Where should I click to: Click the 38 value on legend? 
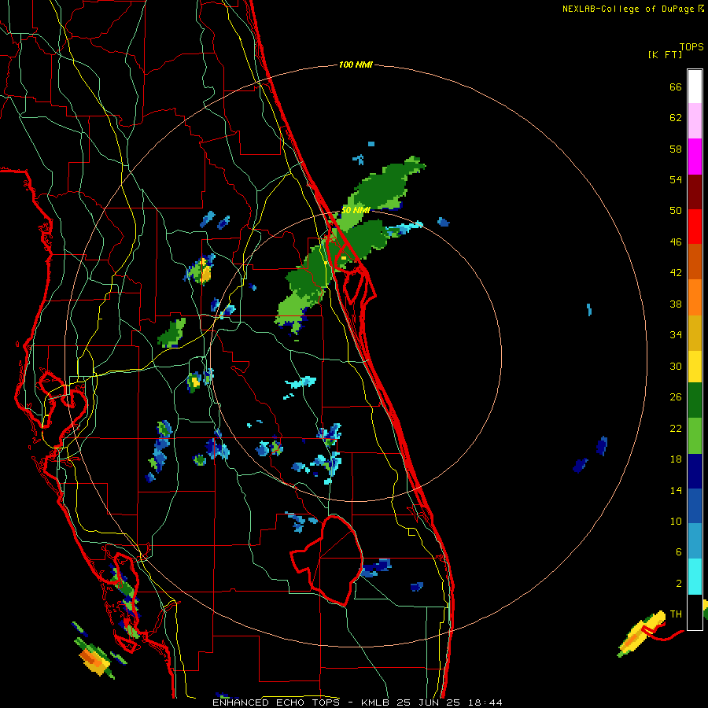(x=676, y=304)
